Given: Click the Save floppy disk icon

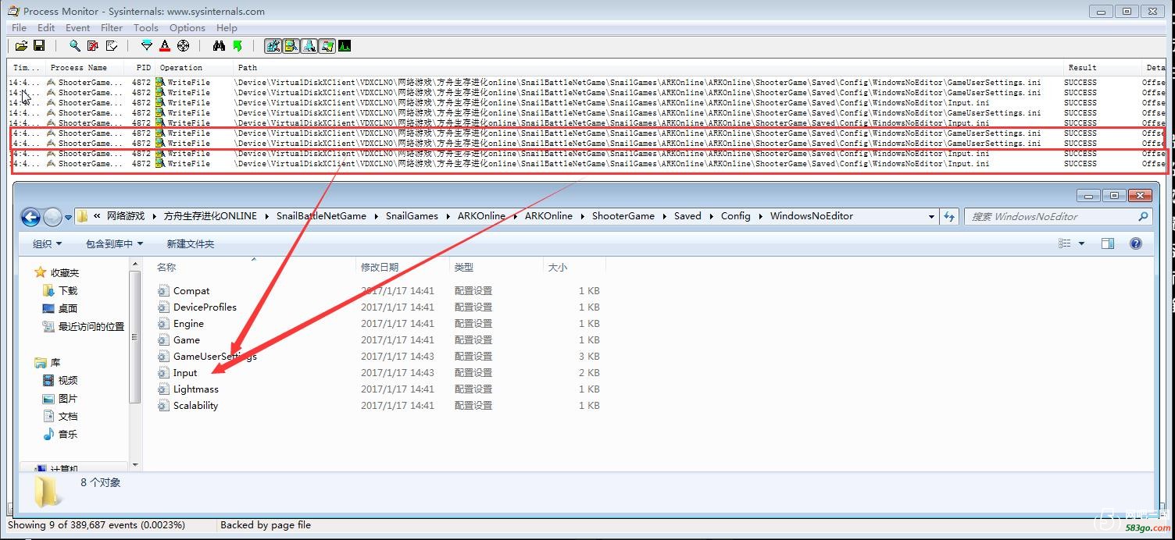Looking at the screenshot, I should pos(39,46).
